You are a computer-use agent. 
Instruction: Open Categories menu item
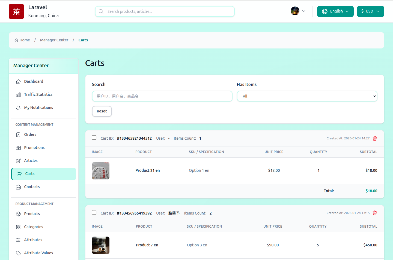click(44, 227)
